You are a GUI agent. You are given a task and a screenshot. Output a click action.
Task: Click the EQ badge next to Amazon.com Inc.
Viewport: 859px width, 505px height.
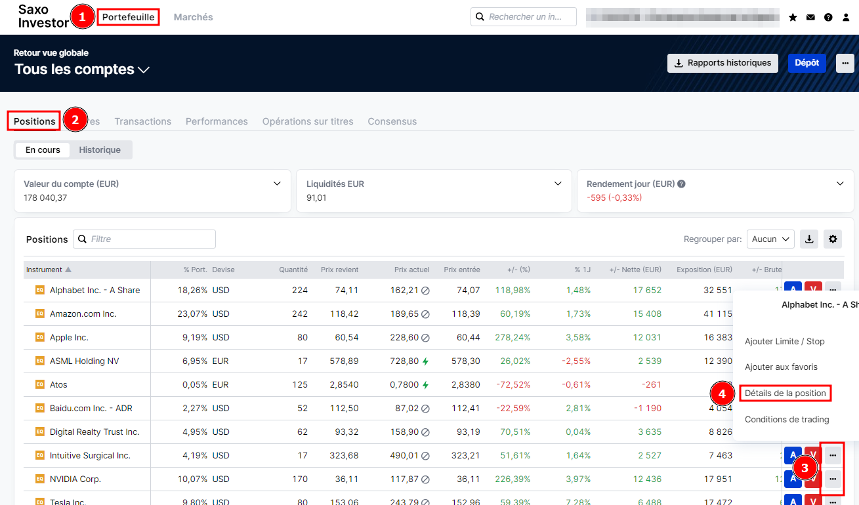point(39,314)
